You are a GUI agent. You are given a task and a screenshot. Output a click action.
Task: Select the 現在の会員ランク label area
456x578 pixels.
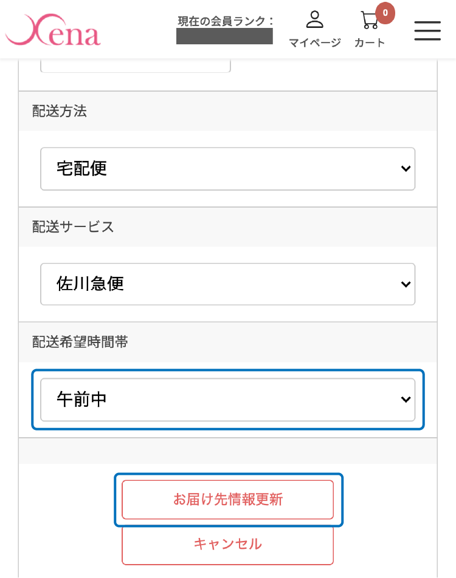(224, 19)
